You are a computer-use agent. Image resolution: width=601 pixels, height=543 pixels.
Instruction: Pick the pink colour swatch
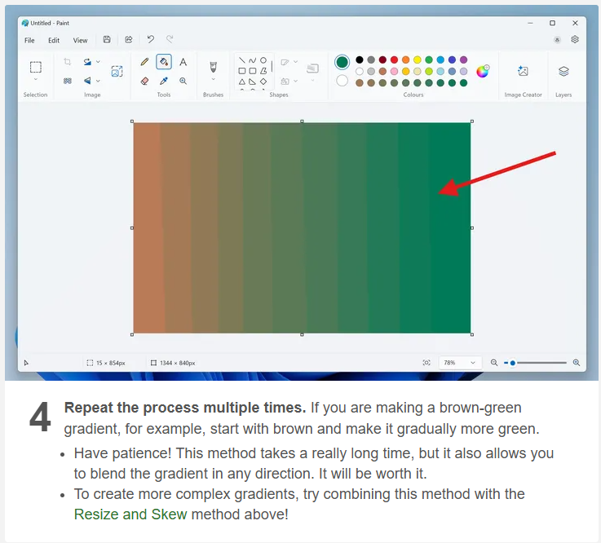point(394,71)
